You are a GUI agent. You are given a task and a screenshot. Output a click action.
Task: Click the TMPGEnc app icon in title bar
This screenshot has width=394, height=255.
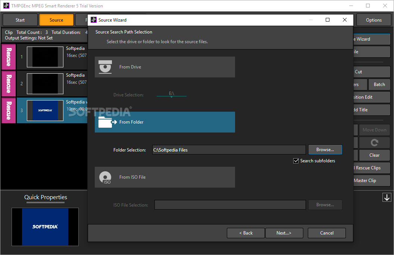[6, 6]
